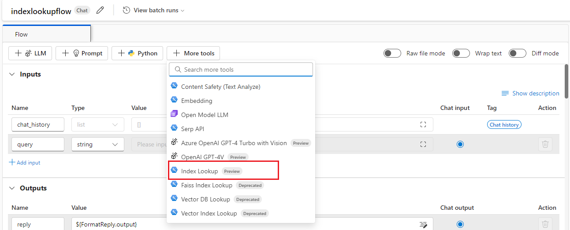Click the Preview badge next to Index Lookup

point(232,171)
